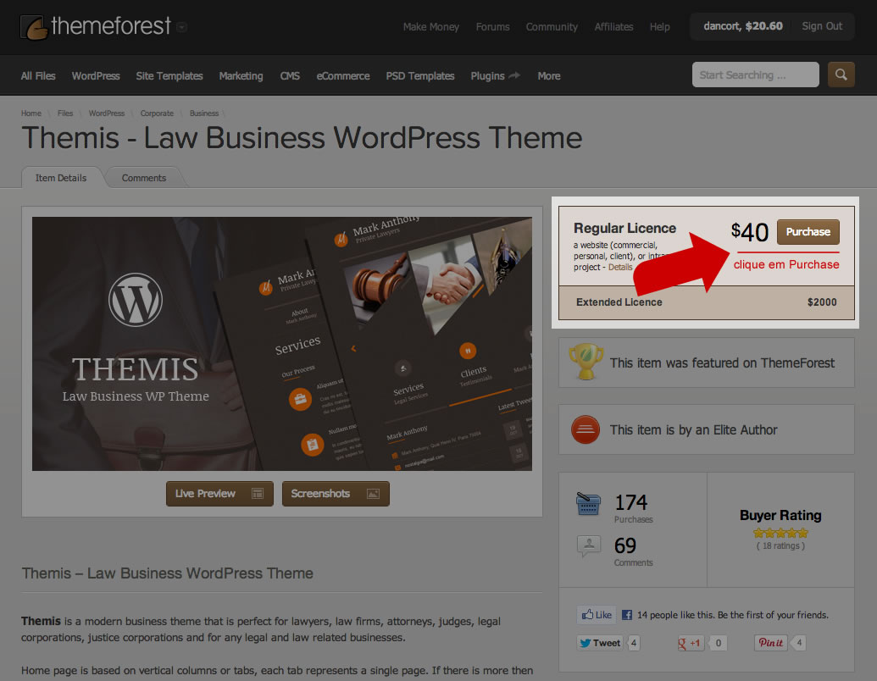Screen dimensions: 877x681
Task: View the Screenshots gallery
Action: [336, 494]
